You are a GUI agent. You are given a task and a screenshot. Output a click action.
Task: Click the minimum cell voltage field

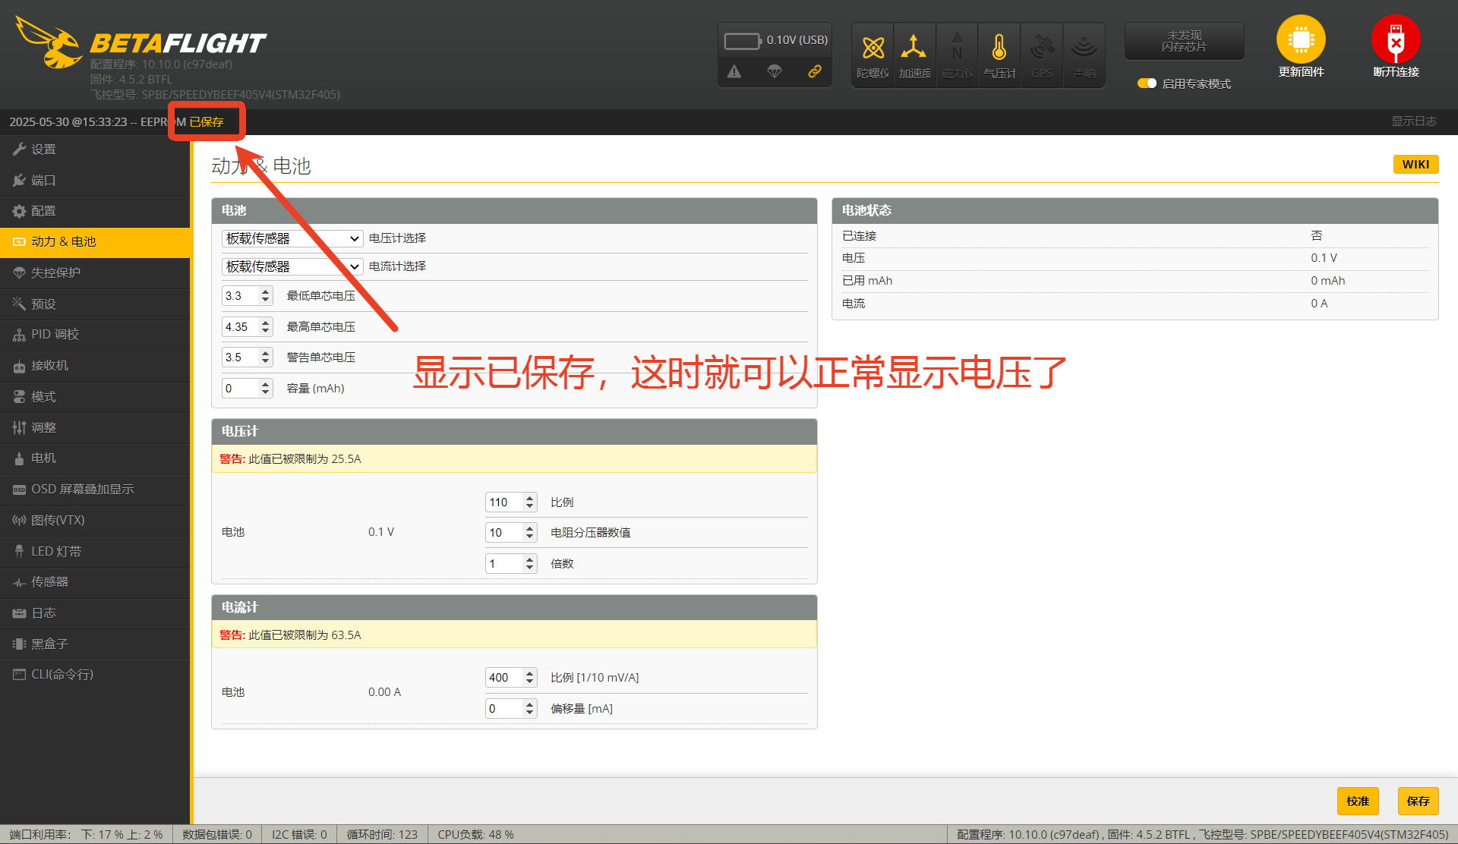tap(247, 296)
